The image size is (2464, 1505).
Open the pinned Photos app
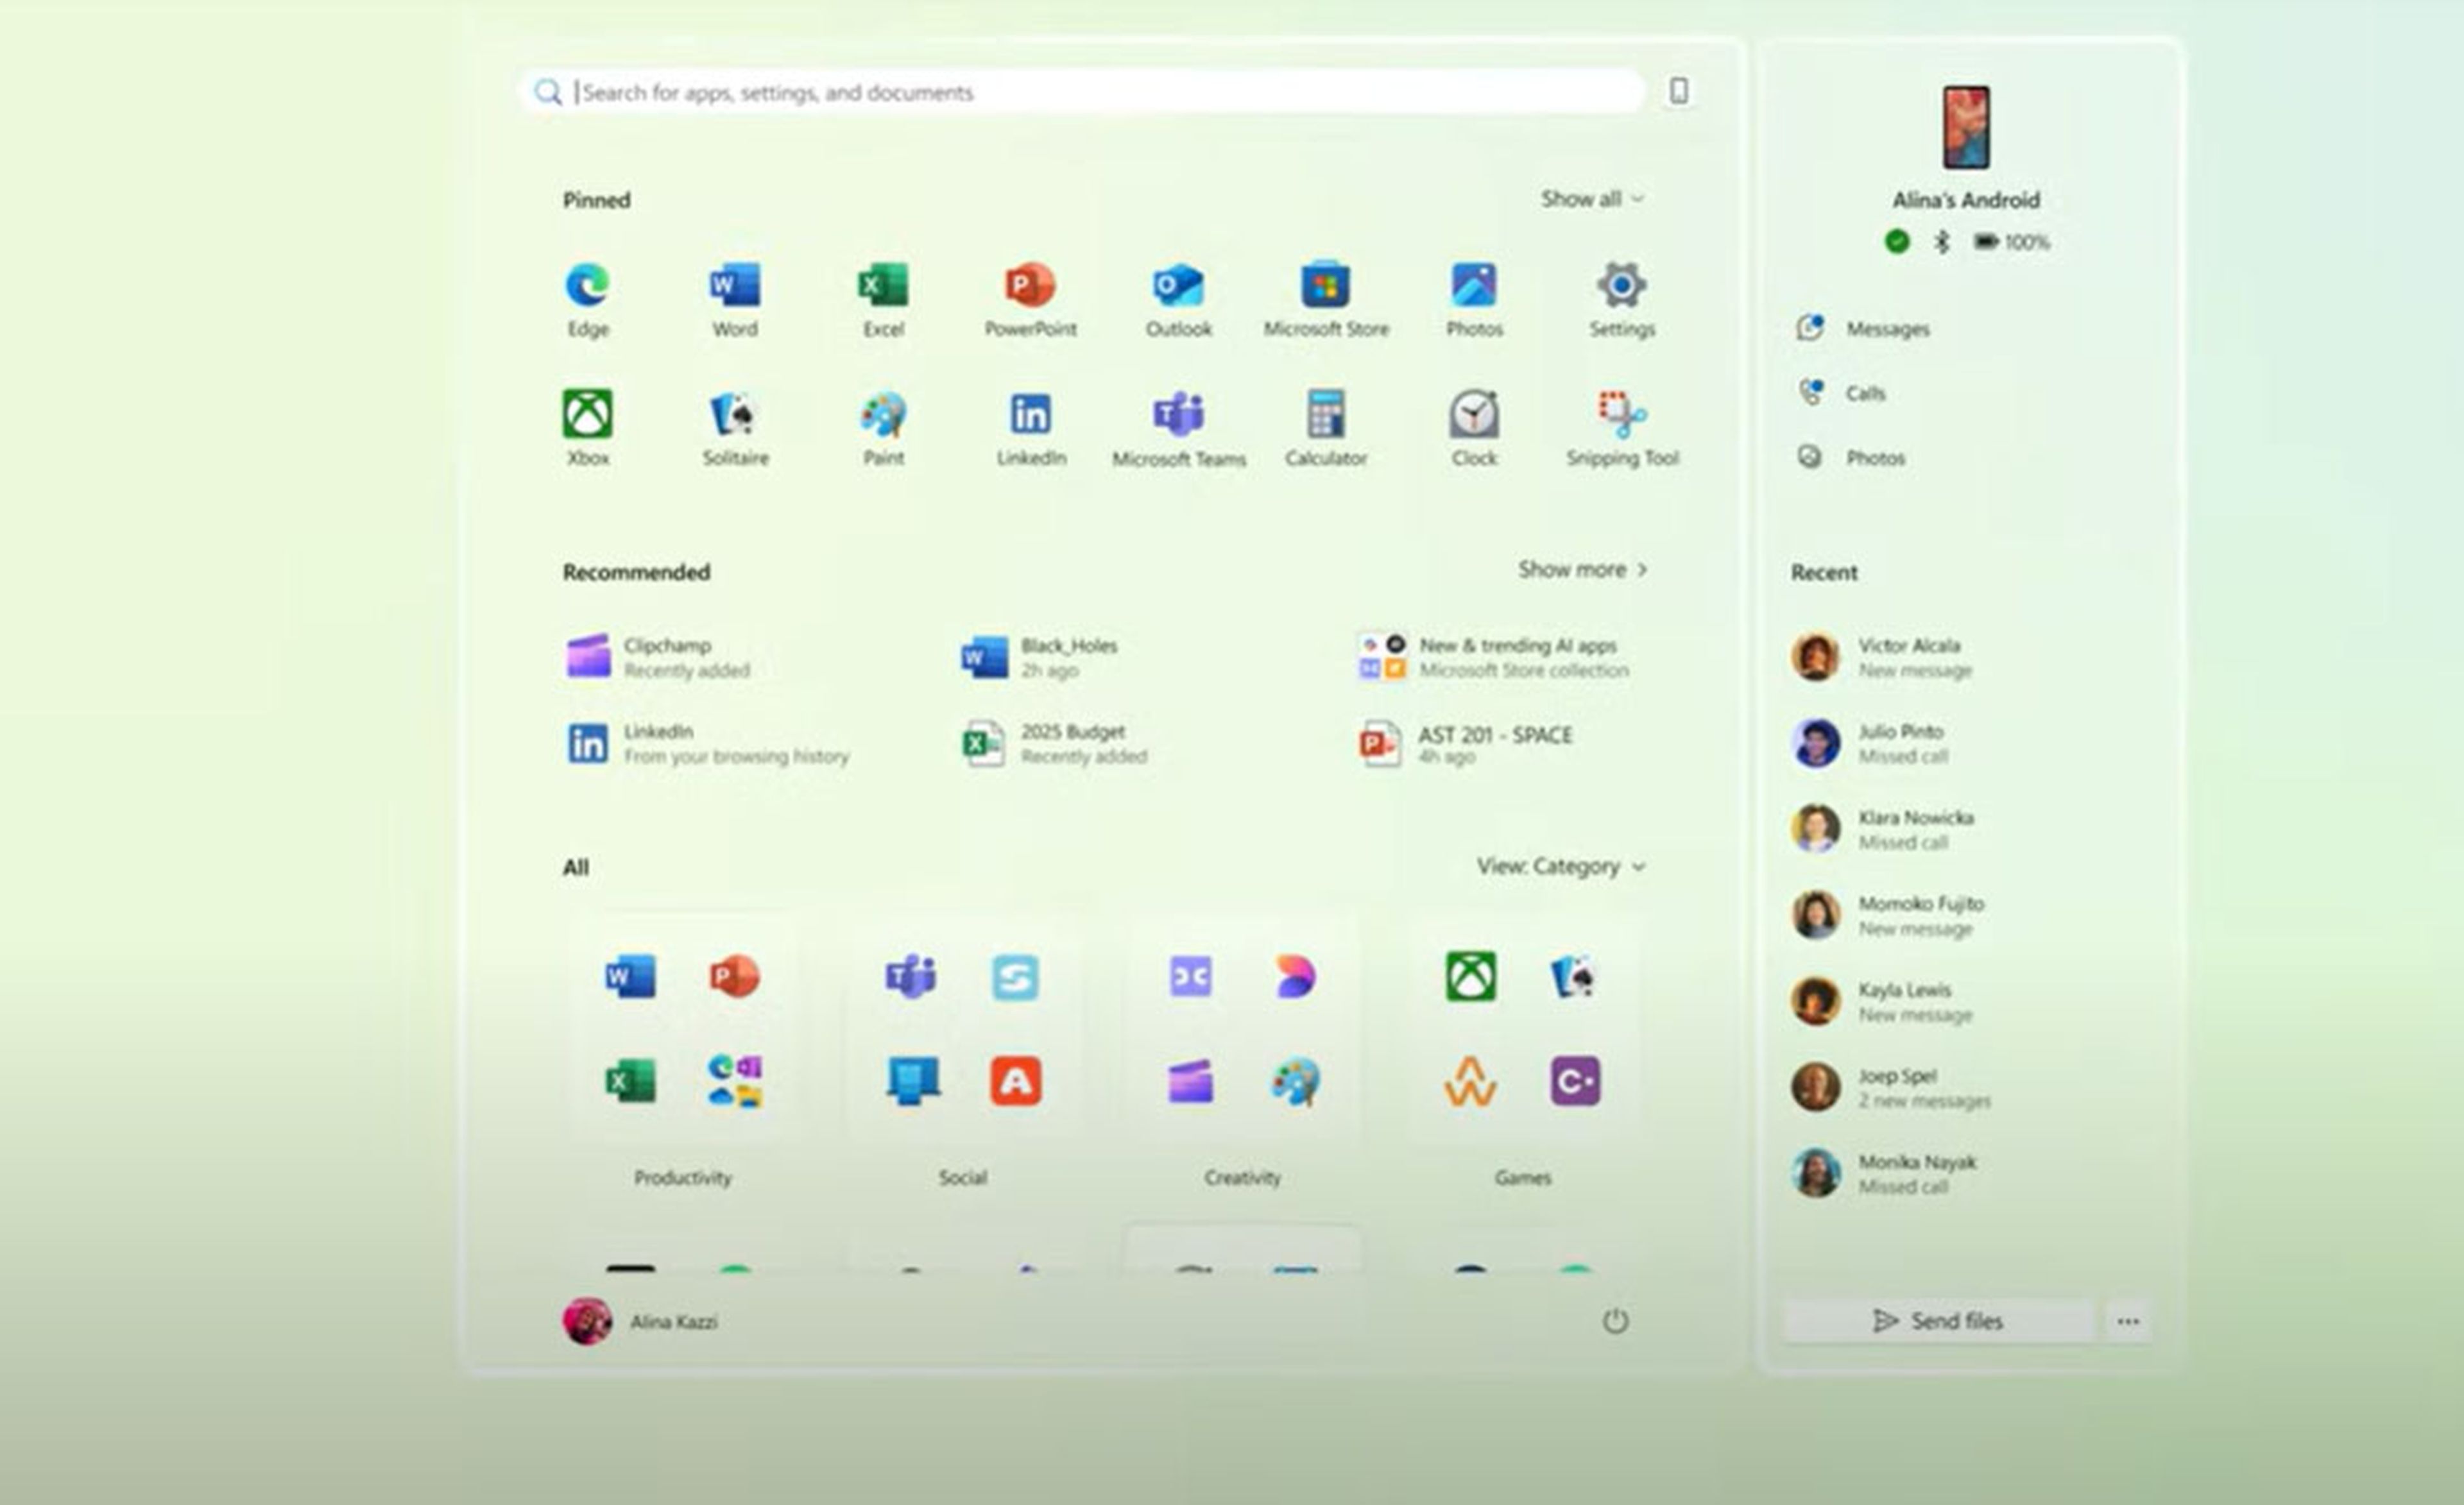1474,299
